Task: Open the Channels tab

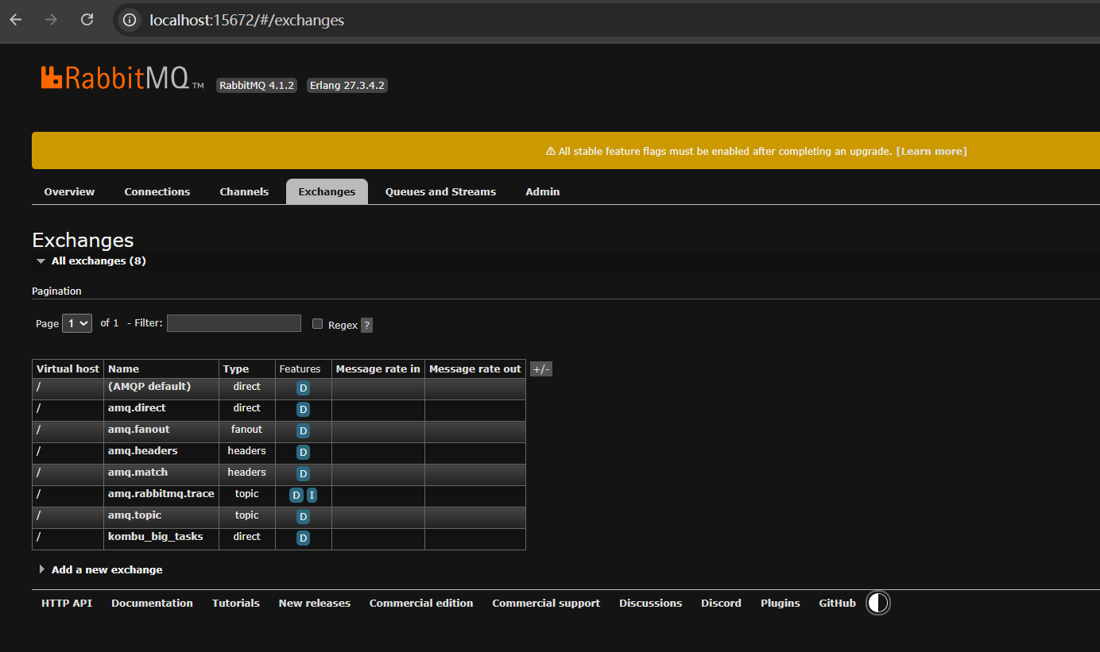Action: [x=244, y=191]
